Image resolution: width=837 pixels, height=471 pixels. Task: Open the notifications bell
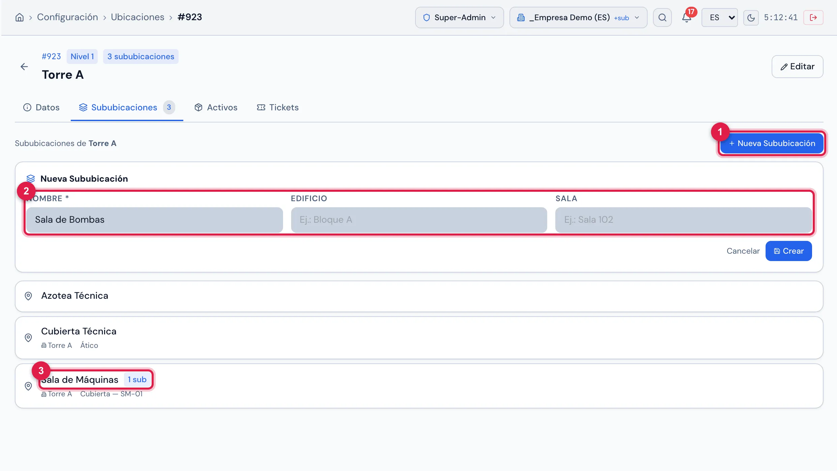coord(686,17)
